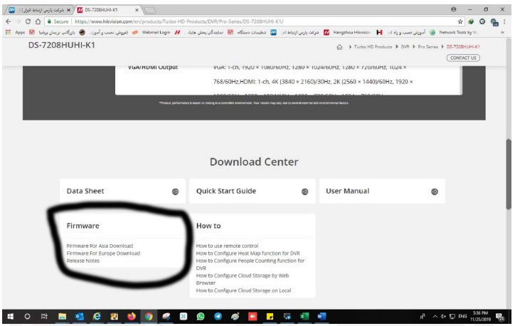The height and width of the screenshot is (326, 515).
Task: Open Cloud Storage on Local link
Action: tap(243, 290)
